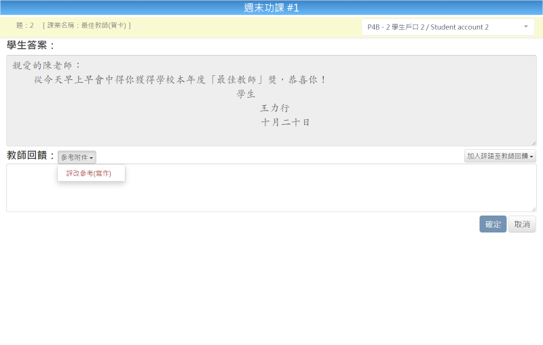Open the 加入評語至教師回饋 dropdown
Viewport: 543px width, 345px height.
[x=500, y=157]
